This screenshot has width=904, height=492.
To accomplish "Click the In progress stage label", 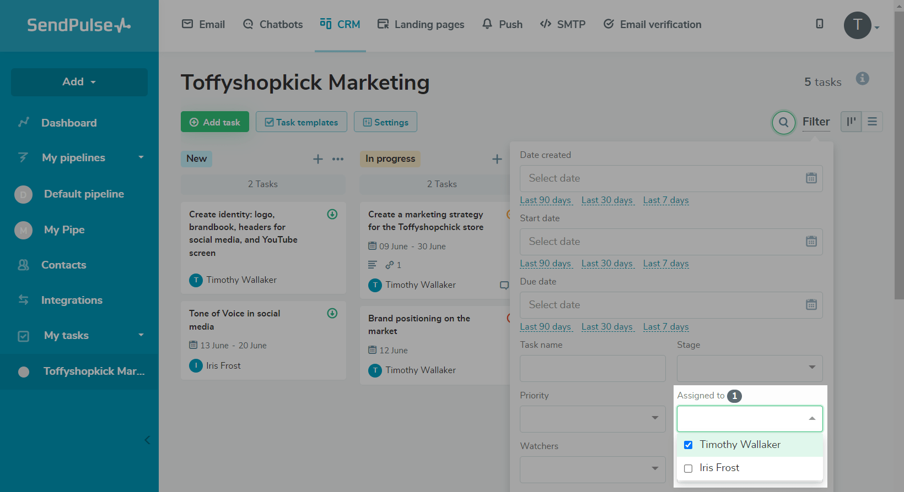I will pos(390,158).
